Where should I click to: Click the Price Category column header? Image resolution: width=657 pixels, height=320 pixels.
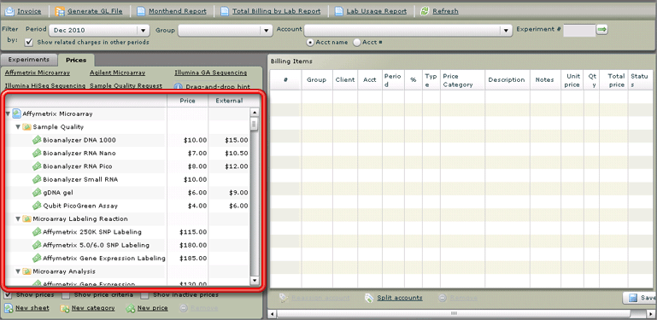coord(462,80)
